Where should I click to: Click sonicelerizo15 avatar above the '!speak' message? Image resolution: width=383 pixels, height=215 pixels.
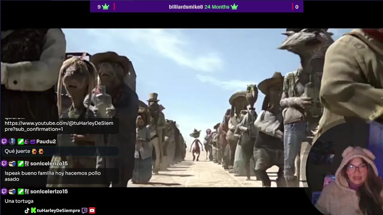point(12,164)
